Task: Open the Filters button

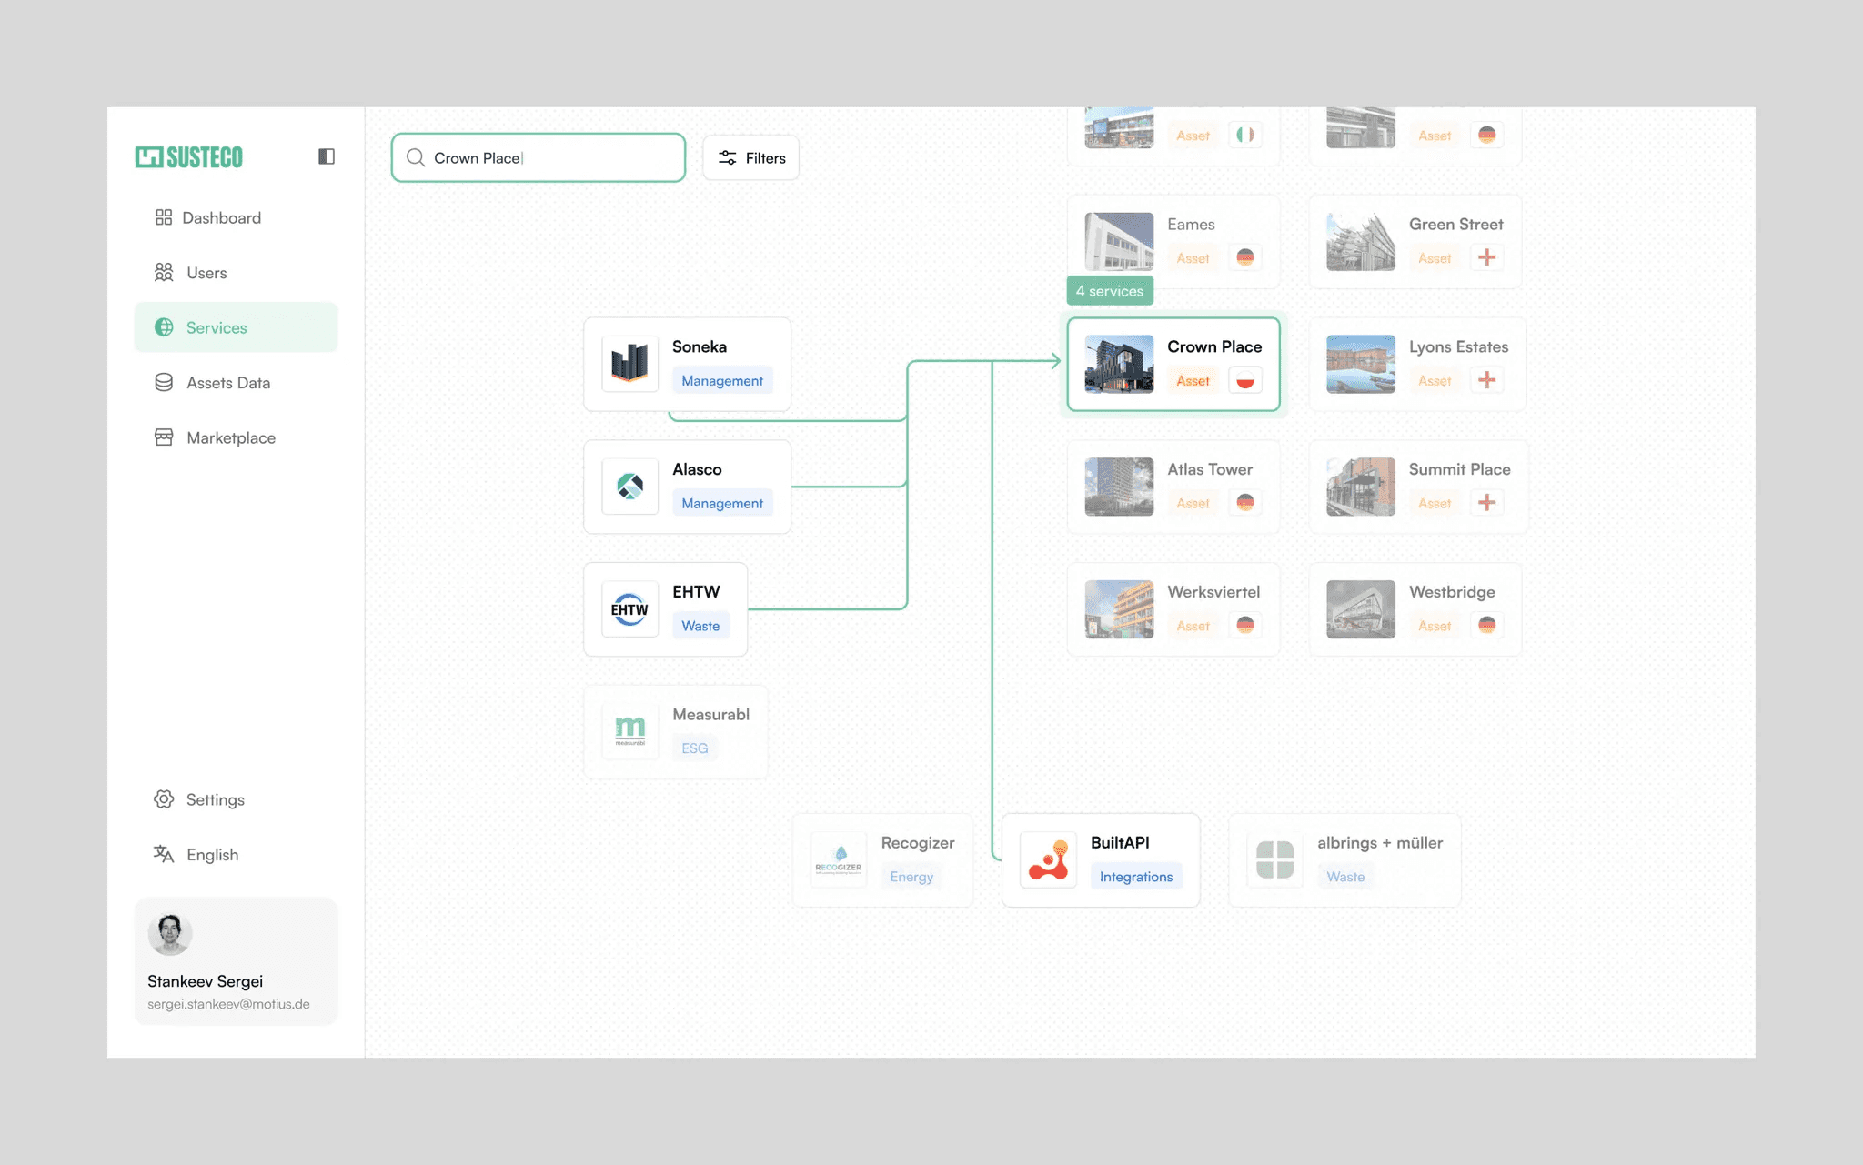Action: coord(751,158)
